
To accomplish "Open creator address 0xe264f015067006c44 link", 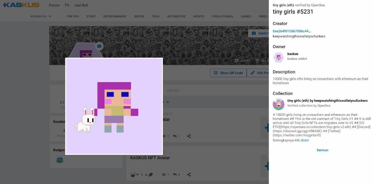I will pos(292,31).
